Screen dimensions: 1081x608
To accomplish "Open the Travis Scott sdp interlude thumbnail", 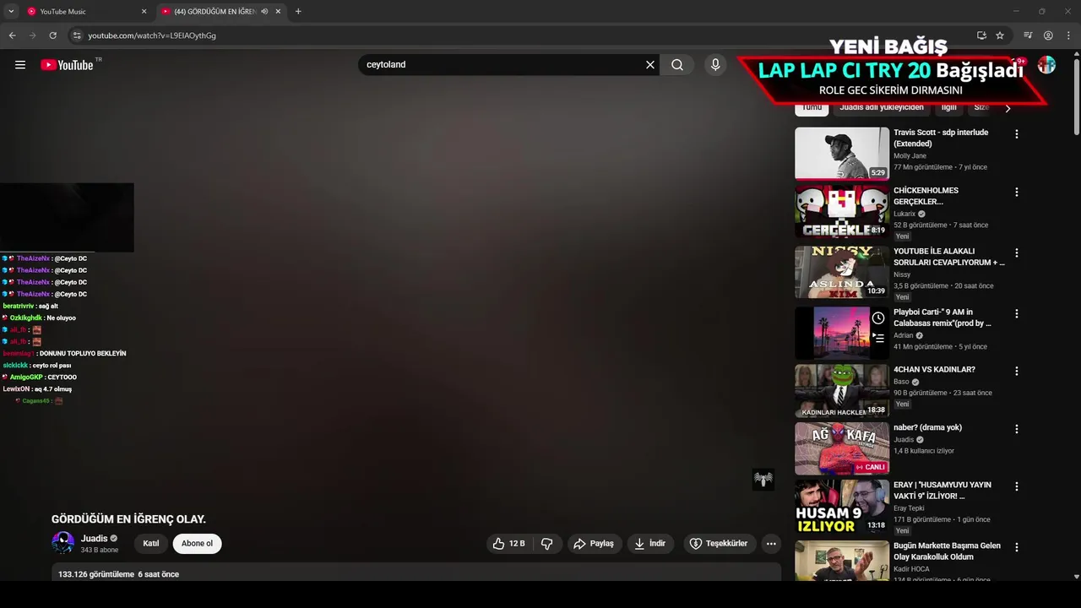I will tap(842, 154).
